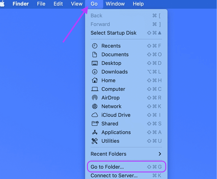Click the Utilities tools icon
Viewport: 217px width, 179px height.
click(x=95, y=141)
